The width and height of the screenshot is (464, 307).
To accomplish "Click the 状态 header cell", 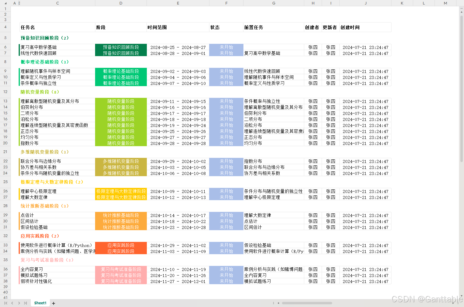I will pyautogui.click(x=226, y=27).
